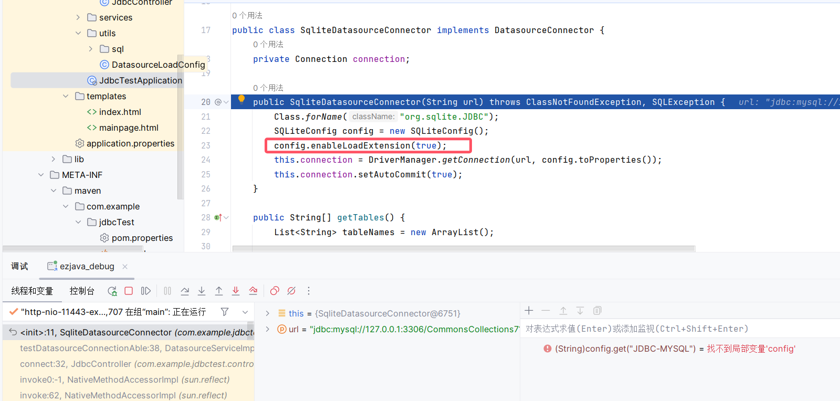840x401 pixels.
Task: Click the Pause Program icon
Action: pyautogui.click(x=167, y=291)
